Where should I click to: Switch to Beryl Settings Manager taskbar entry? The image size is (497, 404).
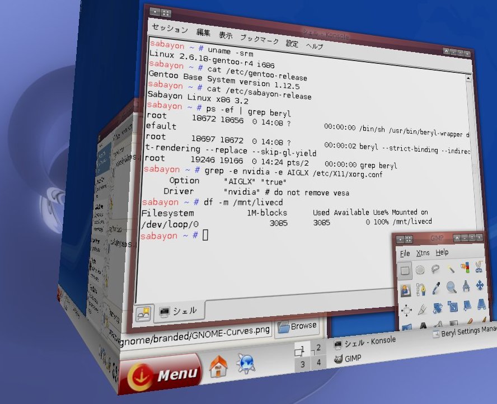(465, 331)
